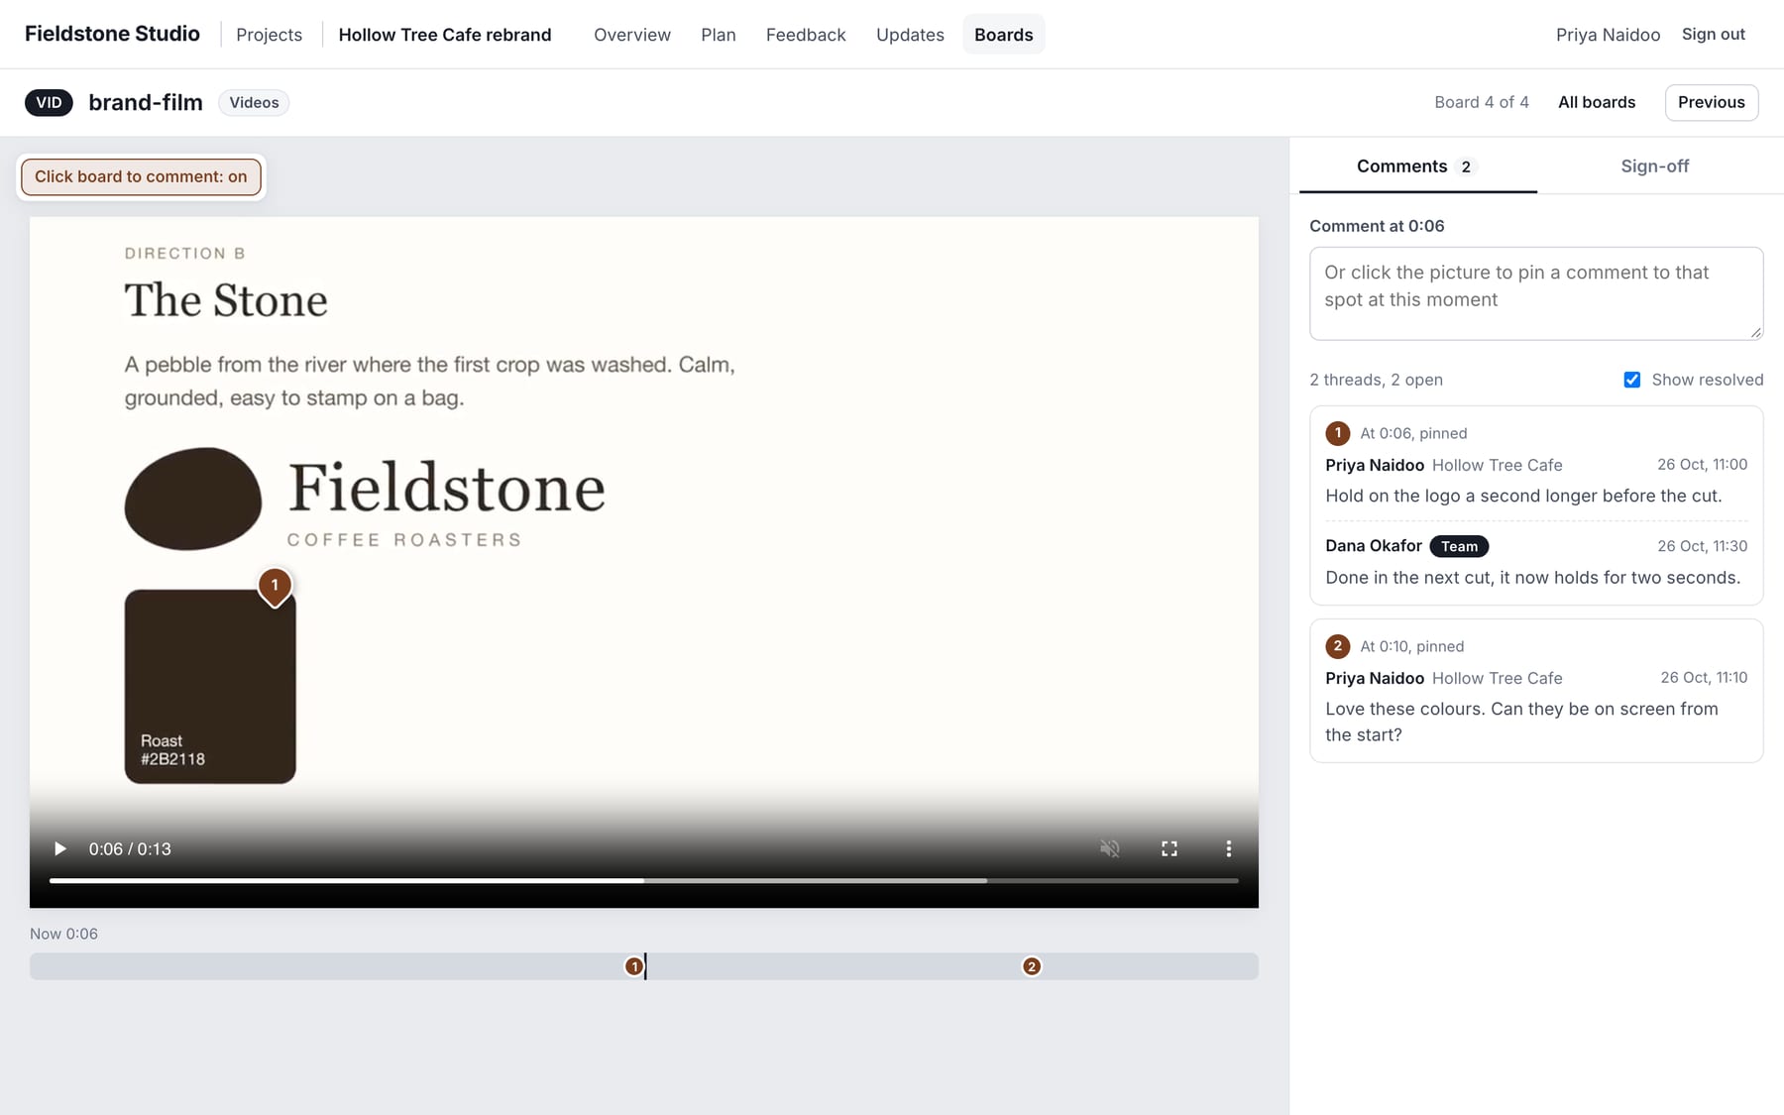
Task: Click the Roast #2B2118 colour swatch
Action: [210, 687]
